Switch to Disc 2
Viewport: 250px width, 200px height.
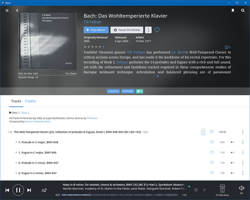click(x=26, y=113)
